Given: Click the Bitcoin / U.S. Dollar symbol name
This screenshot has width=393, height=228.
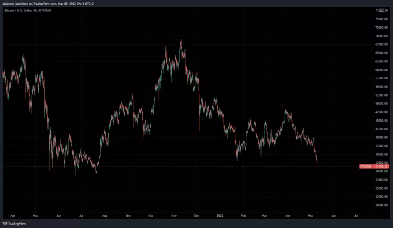Looking at the screenshot, I should click(x=18, y=11).
